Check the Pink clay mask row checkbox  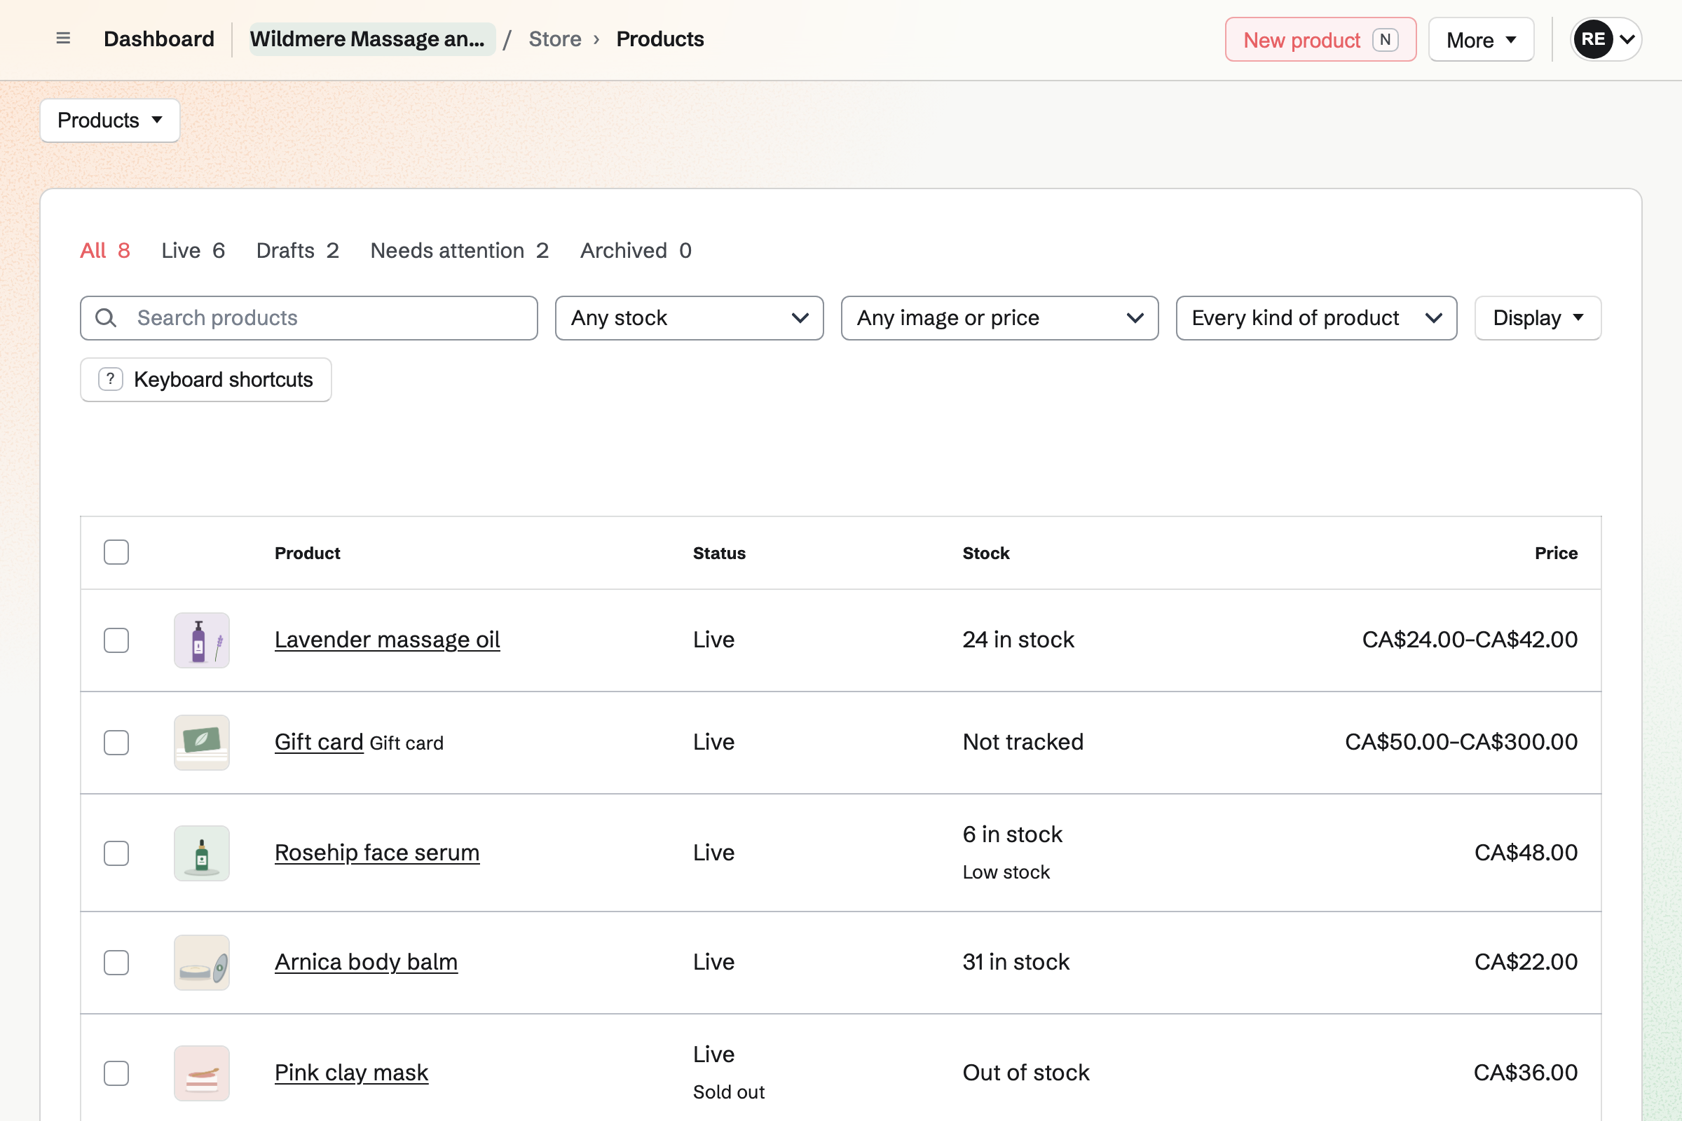(x=116, y=1073)
